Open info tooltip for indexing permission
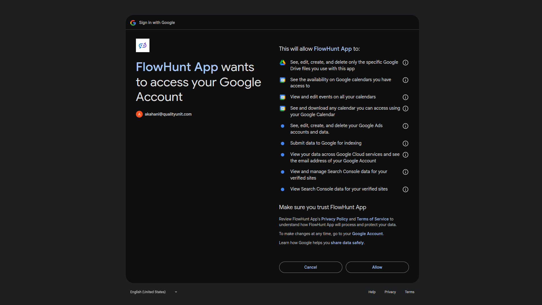This screenshot has height=305, width=542. pos(406,143)
